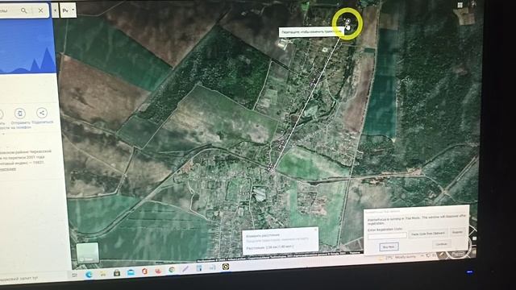Close the measure distance popup
The height and width of the screenshot is (290, 516).
[x=315, y=230]
